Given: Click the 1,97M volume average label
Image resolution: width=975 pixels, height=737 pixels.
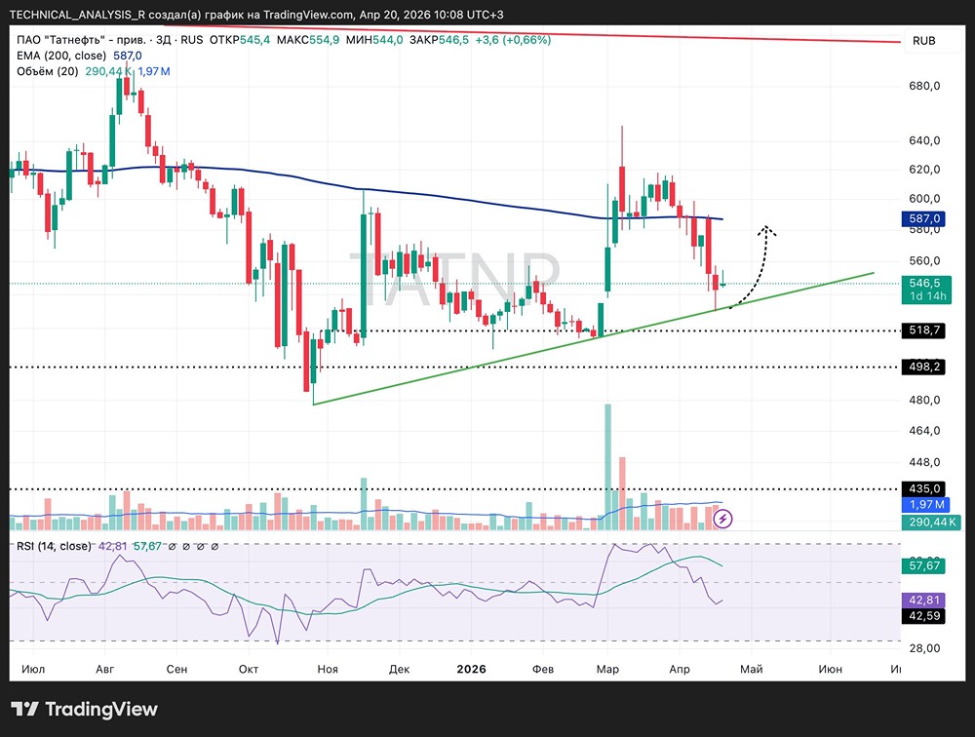Looking at the screenshot, I should 925,504.
